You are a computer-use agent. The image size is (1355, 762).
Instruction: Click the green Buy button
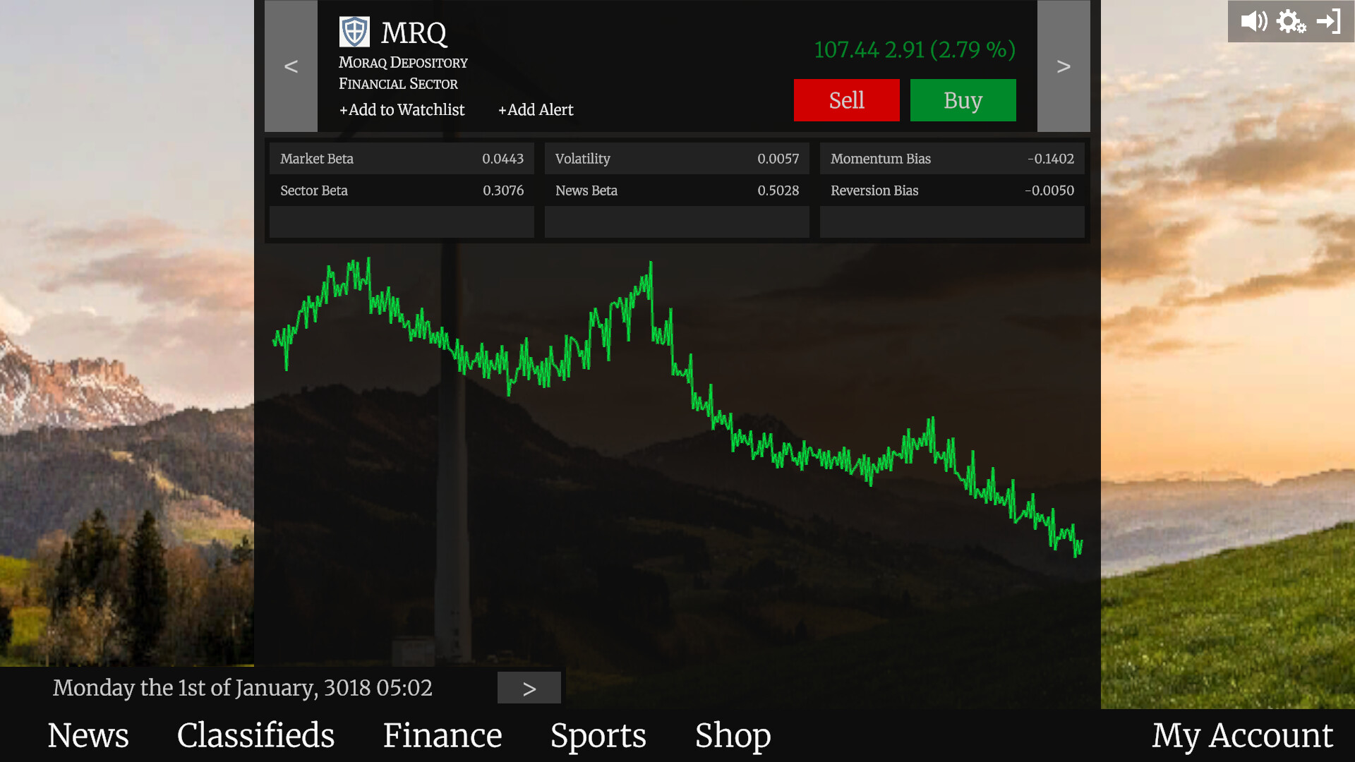(x=963, y=99)
